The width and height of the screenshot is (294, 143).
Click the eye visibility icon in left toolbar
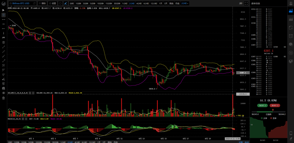pos(4,93)
